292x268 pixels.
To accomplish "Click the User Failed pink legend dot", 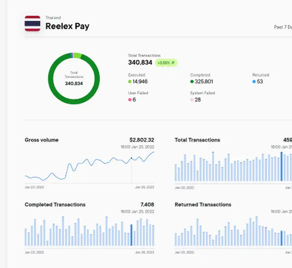I will (130, 100).
